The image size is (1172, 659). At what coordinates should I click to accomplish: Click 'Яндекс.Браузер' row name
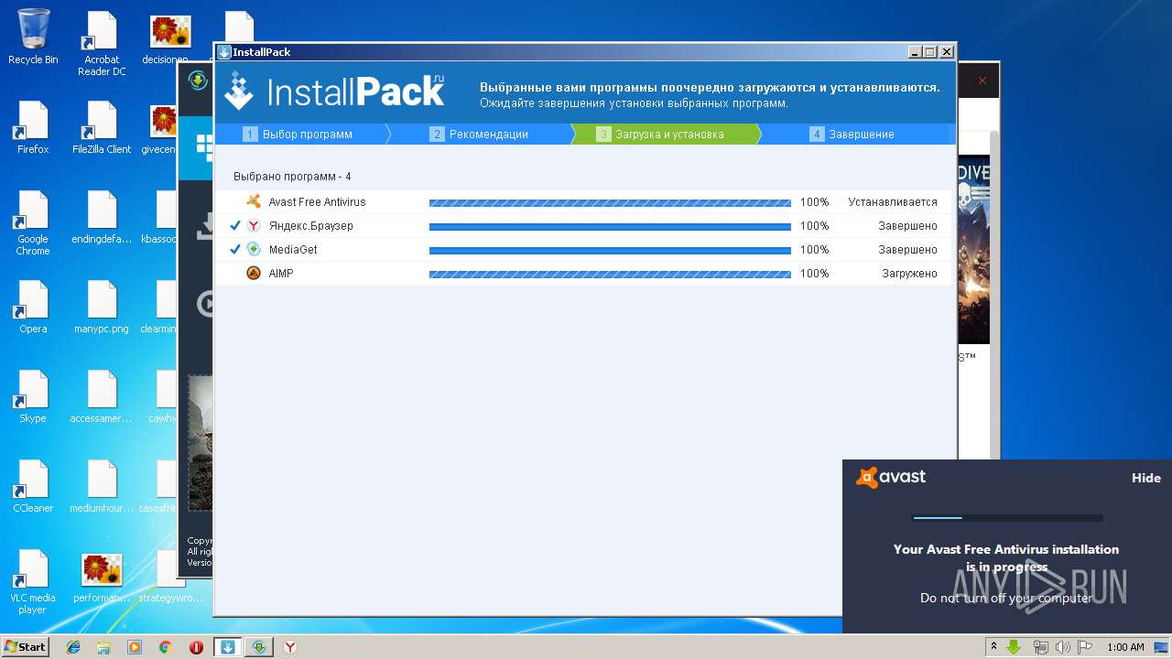coord(310,226)
